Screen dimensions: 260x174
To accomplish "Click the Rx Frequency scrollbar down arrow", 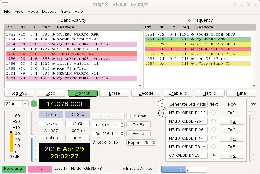I will [254, 86].
